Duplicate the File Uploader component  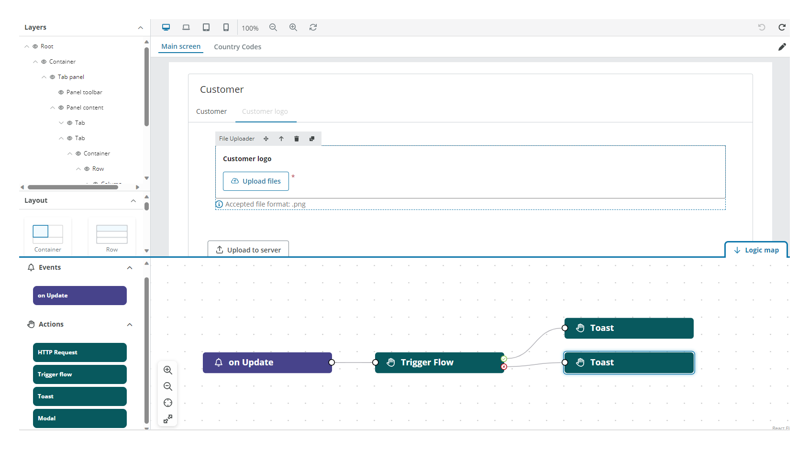(311, 139)
